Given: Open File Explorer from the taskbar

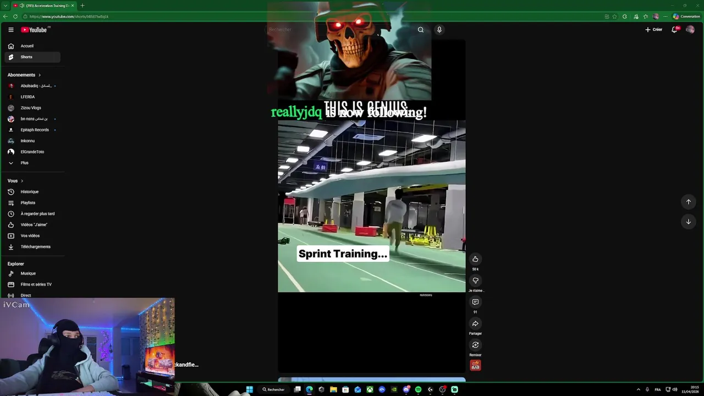Looking at the screenshot, I should (333, 389).
